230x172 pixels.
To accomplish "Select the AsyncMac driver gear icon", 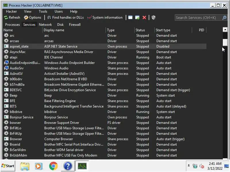I will coord(6,52).
